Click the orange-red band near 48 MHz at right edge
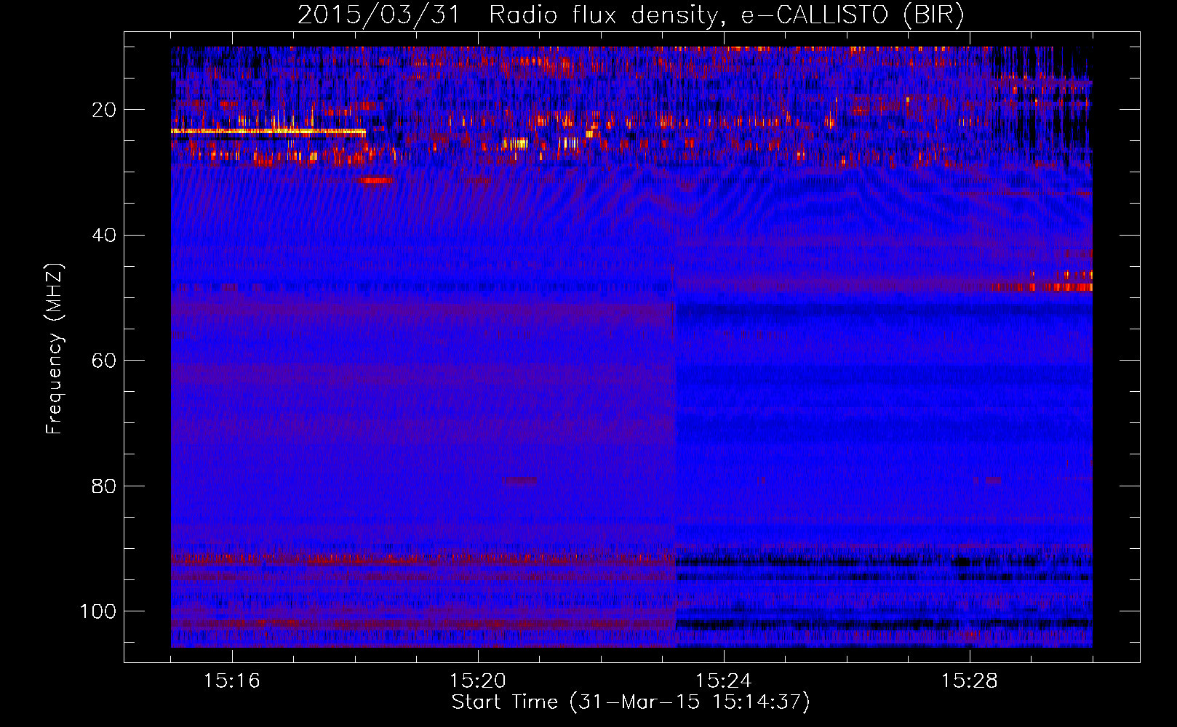This screenshot has width=1177, height=727. [1042, 287]
